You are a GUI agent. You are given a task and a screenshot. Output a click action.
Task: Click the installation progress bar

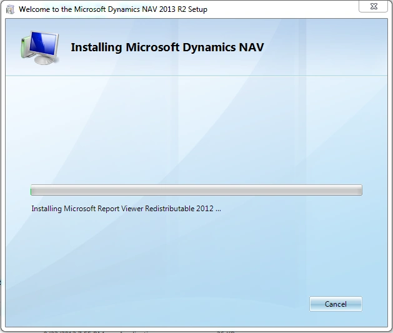tap(196, 190)
